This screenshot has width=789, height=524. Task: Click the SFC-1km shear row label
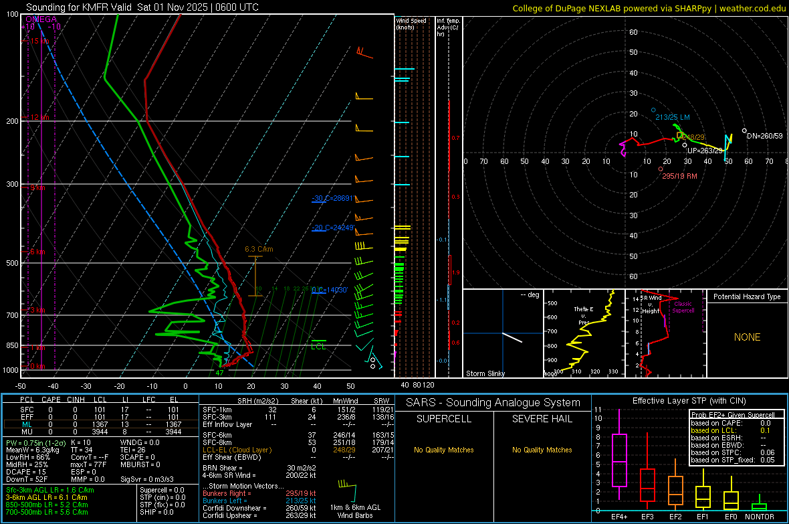click(x=217, y=410)
